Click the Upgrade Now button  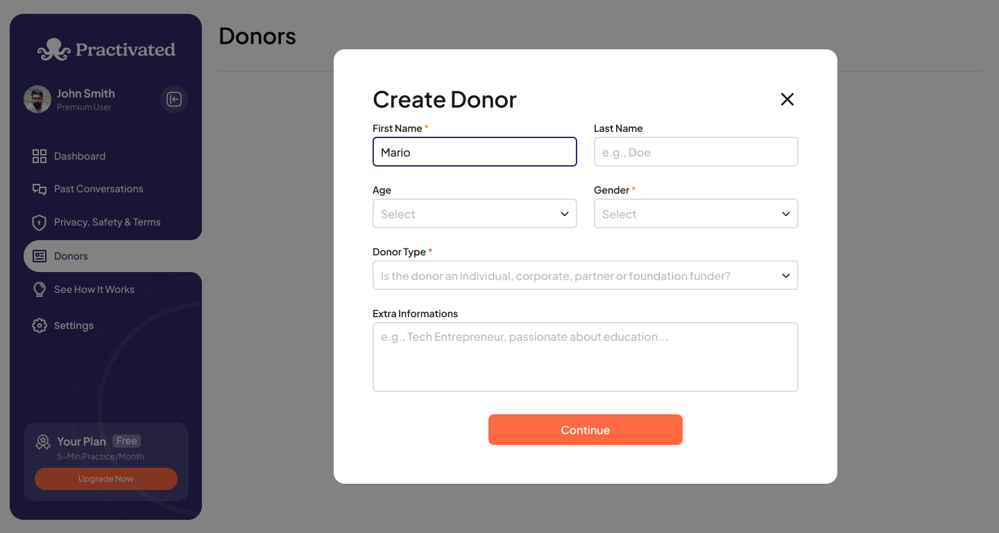(106, 479)
